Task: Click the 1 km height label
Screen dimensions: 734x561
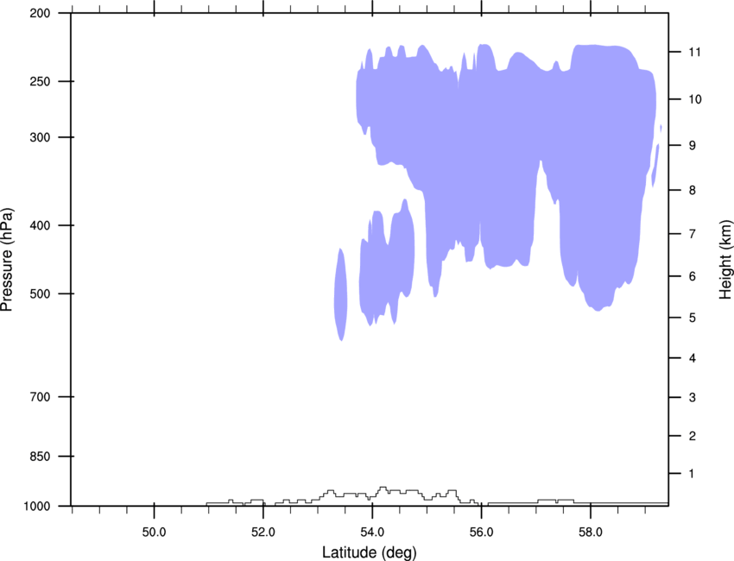Action: click(x=693, y=474)
